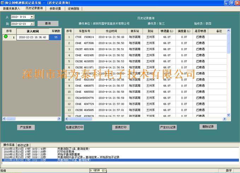Open the 到 end date dropdown
This screenshot has height=173, width=240.
click(x=32, y=24)
